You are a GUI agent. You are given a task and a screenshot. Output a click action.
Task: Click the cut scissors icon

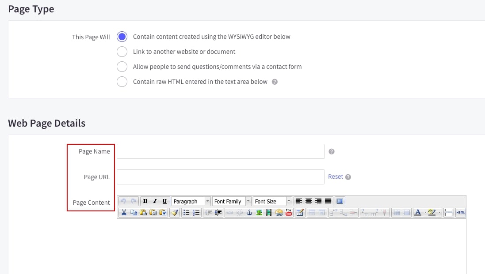124,213
